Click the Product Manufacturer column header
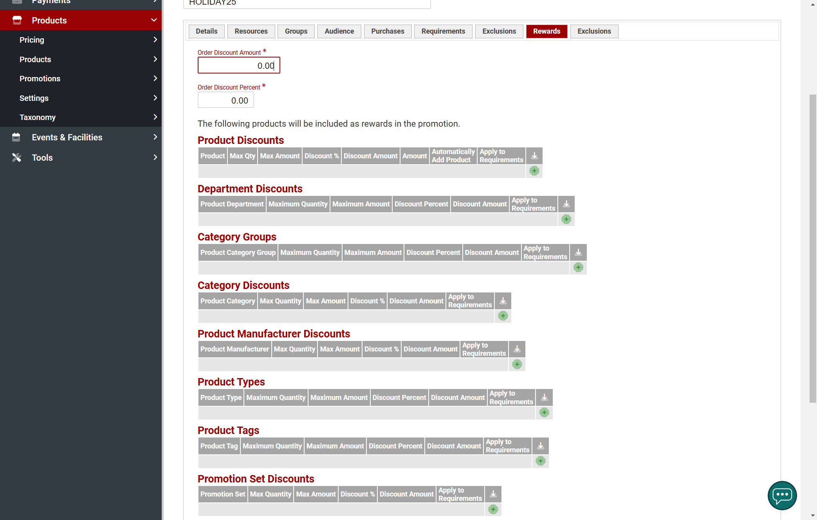817x520 pixels. (235, 349)
